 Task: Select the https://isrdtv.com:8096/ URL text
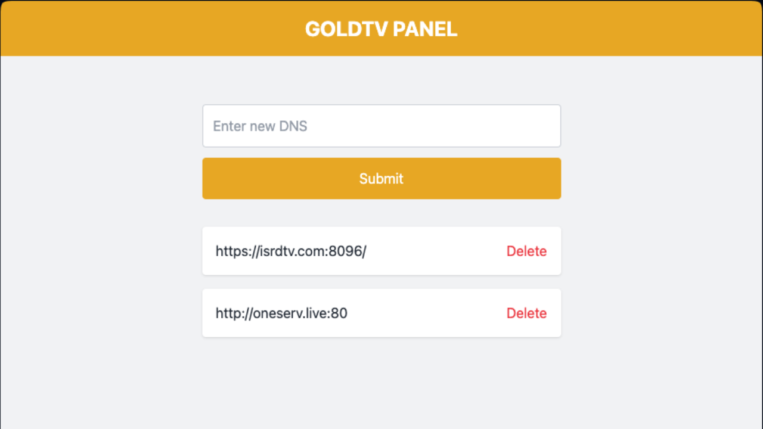pyautogui.click(x=291, y=251)
